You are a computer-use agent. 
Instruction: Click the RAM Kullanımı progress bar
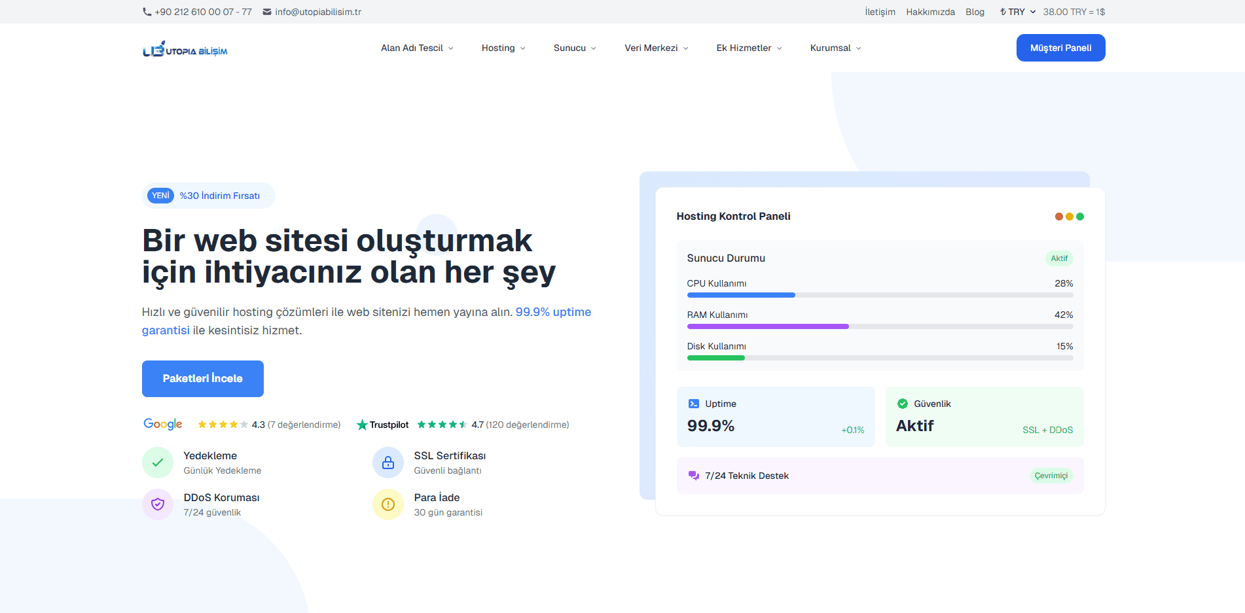click(x=880, y=326)
